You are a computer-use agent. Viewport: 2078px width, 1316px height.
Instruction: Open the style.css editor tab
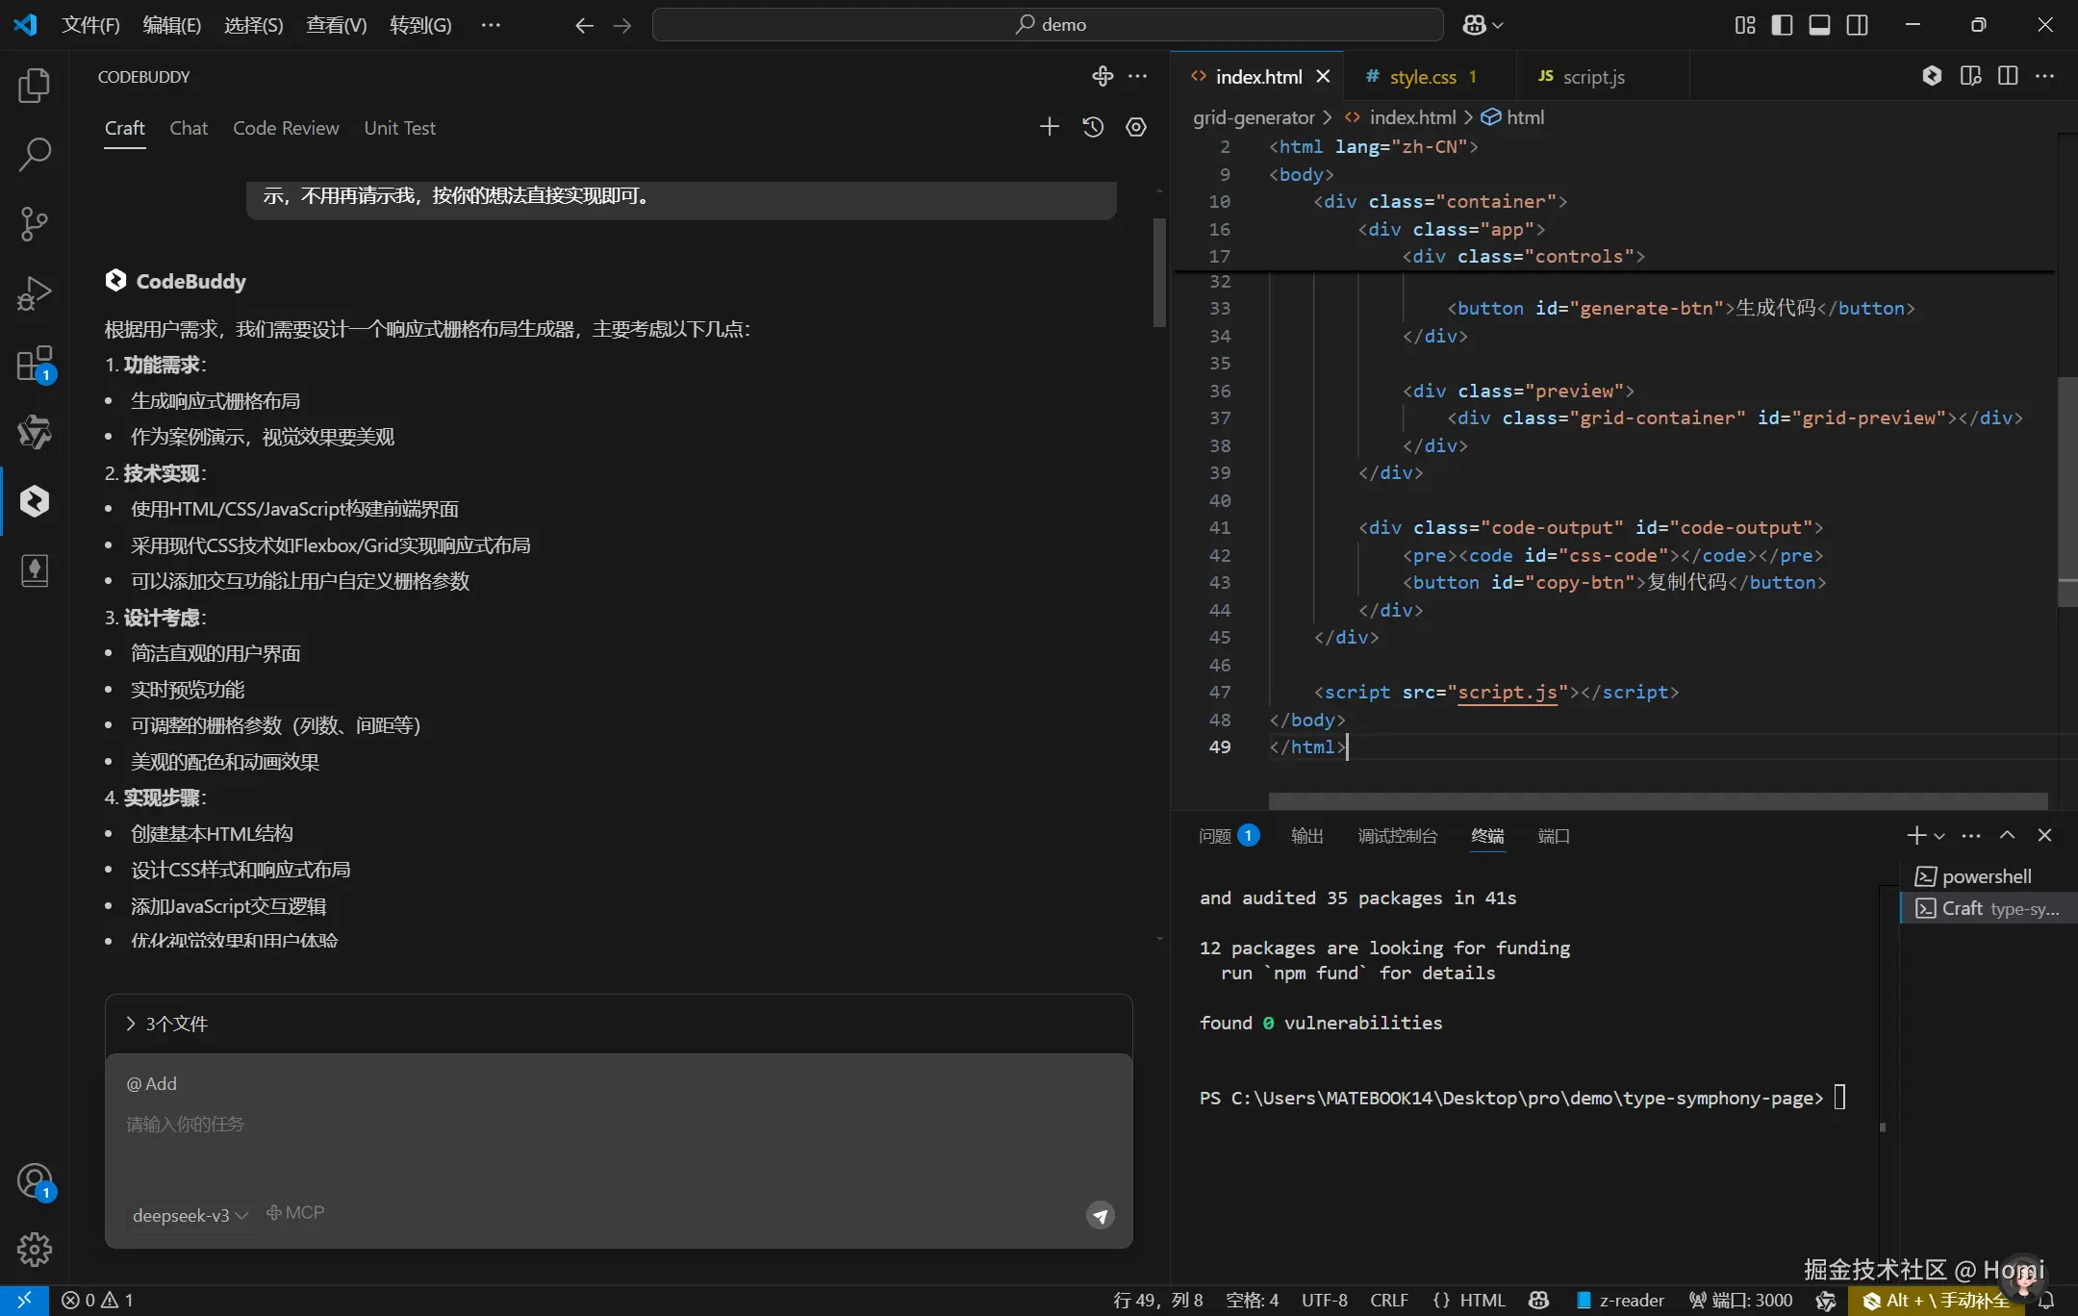tap(1422, 77)
